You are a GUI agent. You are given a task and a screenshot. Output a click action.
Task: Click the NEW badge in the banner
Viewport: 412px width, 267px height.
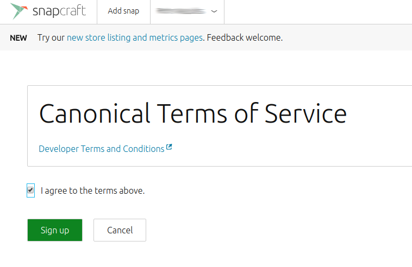18,38
